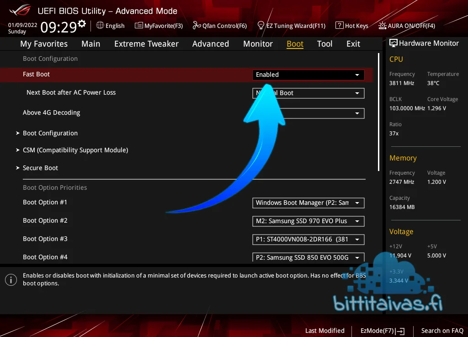The width and height of the screenshot is (468, 337).
Task: Click the CPU frequency 3811 MHz value
Action: [x=401, y=83]
